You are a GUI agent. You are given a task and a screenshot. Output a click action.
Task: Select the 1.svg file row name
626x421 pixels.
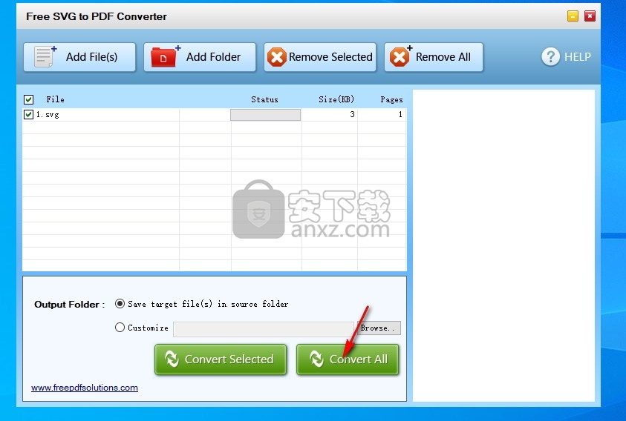pos(48,114)
